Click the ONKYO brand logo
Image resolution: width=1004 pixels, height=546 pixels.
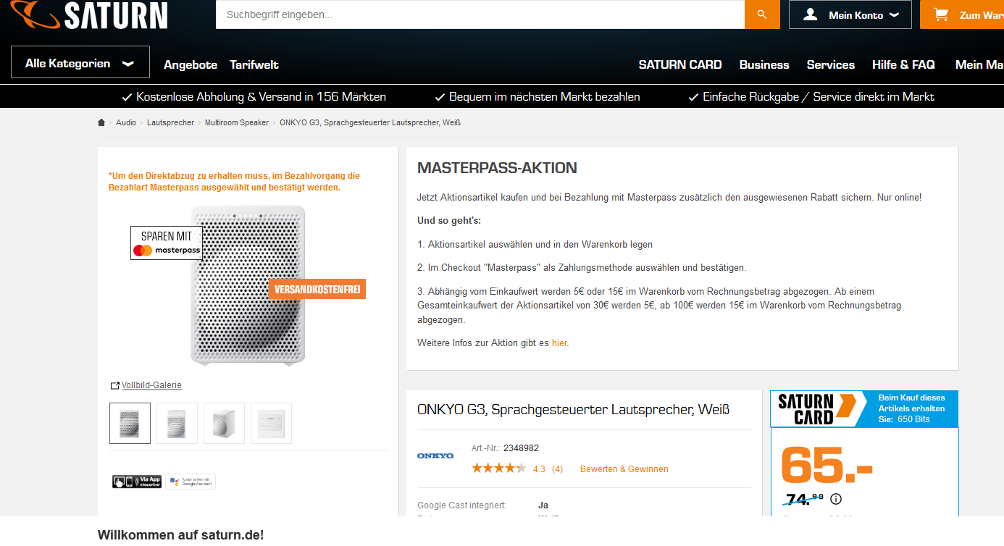[435, 455]
